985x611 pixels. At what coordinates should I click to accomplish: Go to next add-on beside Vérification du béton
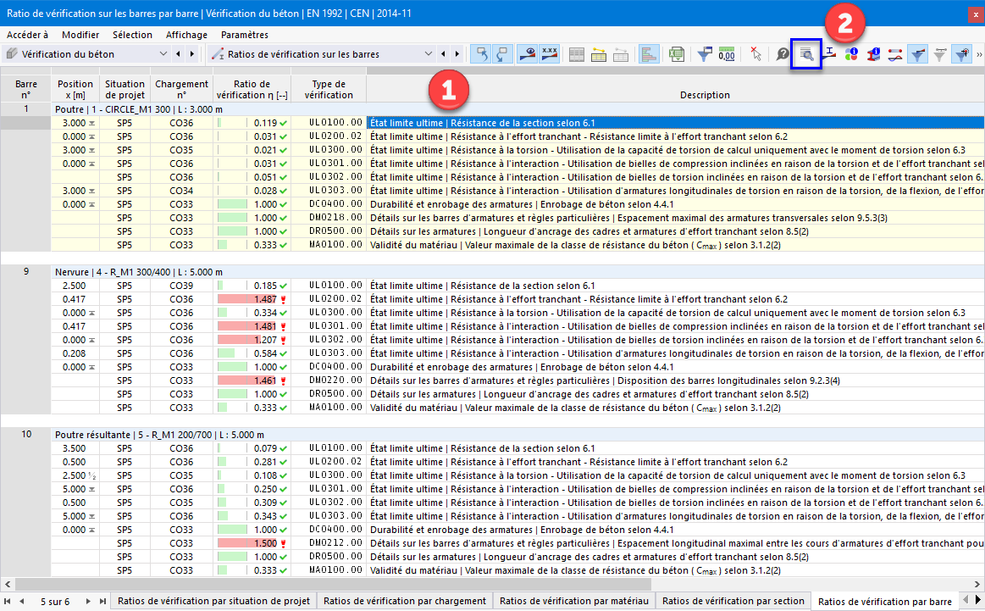192,54
